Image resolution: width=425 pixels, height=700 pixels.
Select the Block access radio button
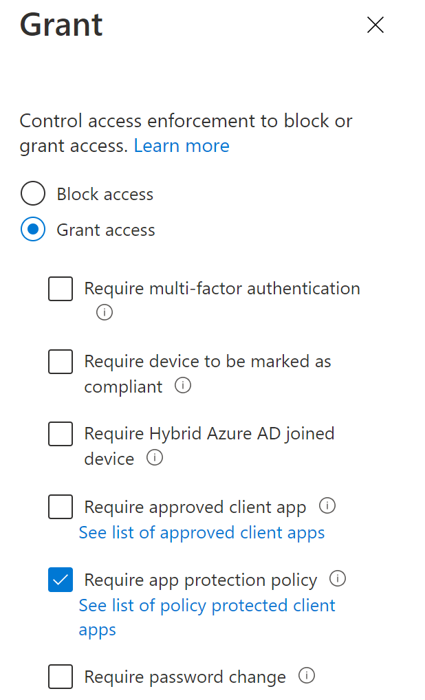[x=33, y=194]
